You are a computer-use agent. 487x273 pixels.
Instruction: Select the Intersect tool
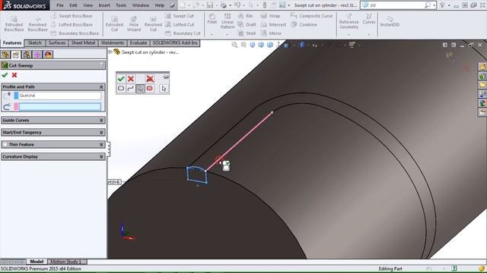273,24
